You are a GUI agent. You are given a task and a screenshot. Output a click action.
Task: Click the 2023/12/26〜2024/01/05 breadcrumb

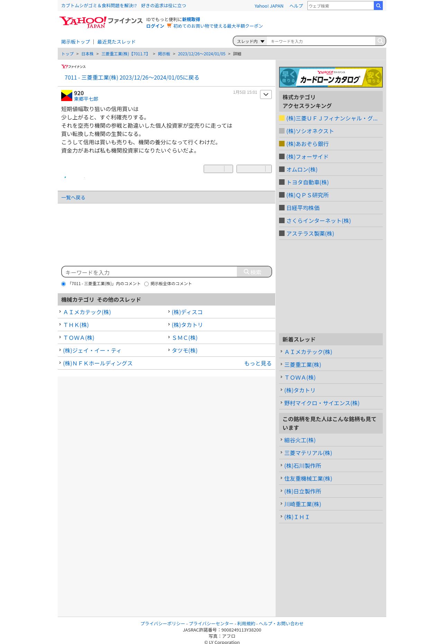[202, 54]
